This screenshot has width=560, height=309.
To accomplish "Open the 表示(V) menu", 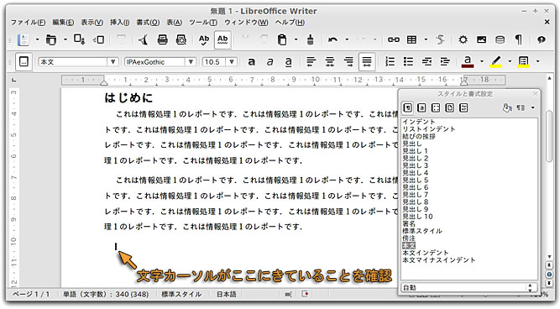I will point(92,22).
